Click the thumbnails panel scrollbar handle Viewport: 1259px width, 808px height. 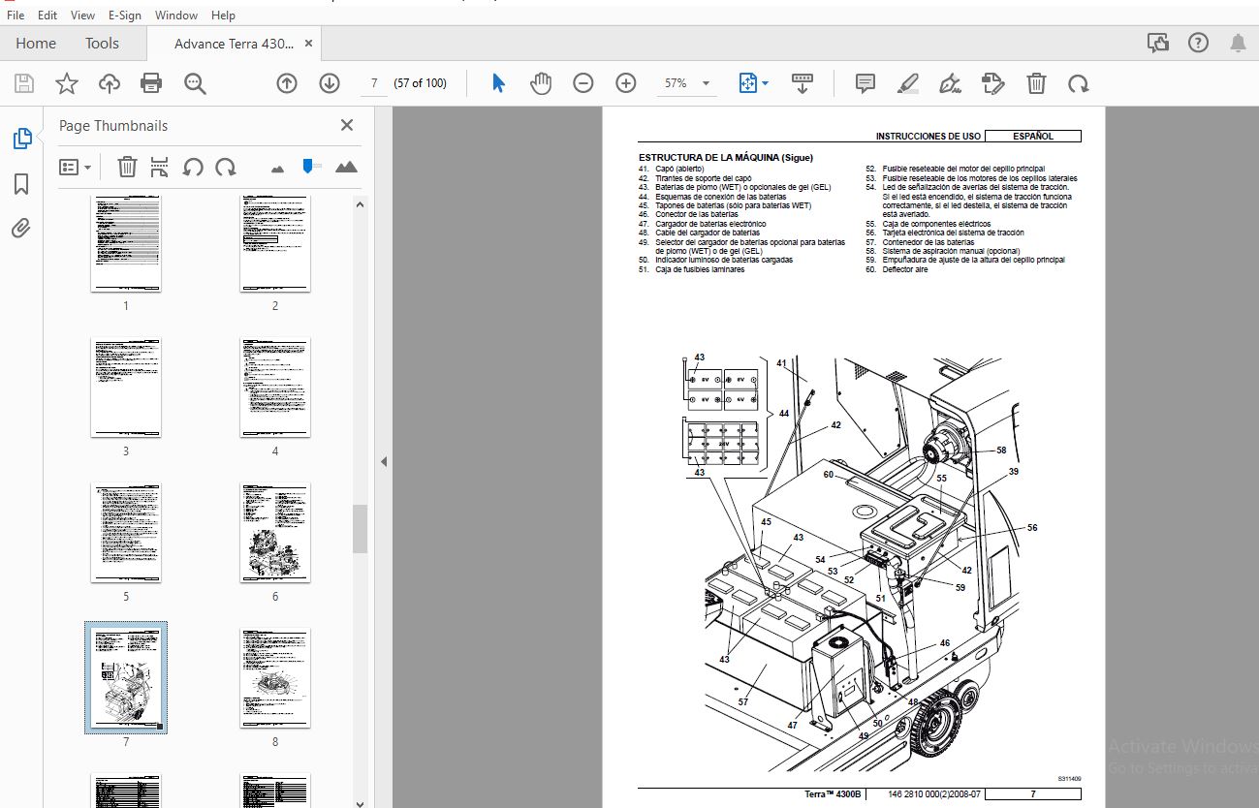pos(360,528)
